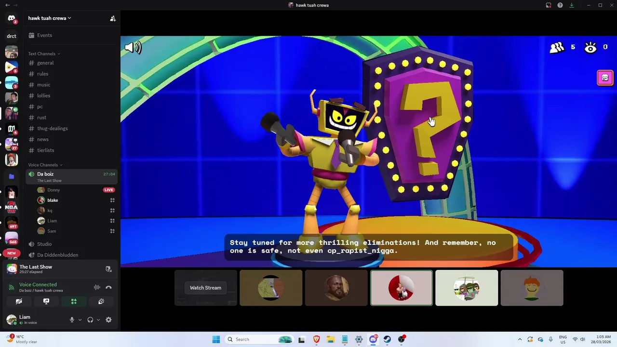
Task: Open the soundboard button
Action: click(x=101, y=301)
